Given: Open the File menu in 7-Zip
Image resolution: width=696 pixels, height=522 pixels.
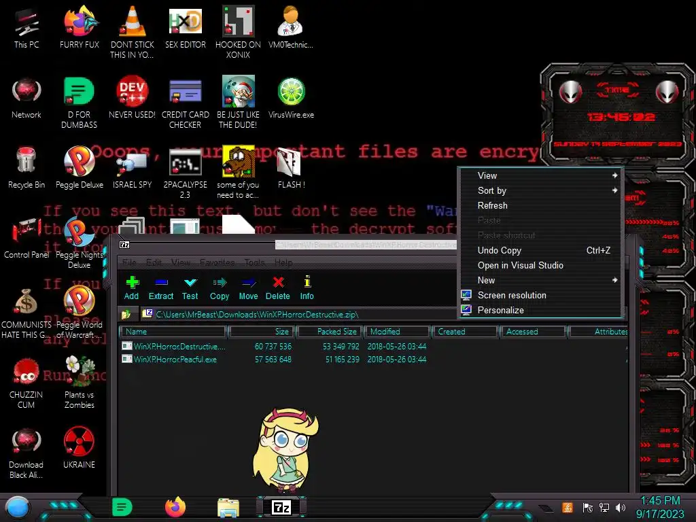Looking at the screenshot, I should click(x=129, y=262).
